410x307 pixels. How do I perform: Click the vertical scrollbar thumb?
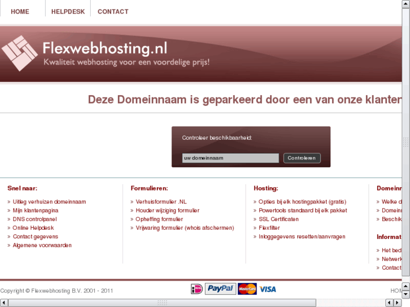(406, 142)
